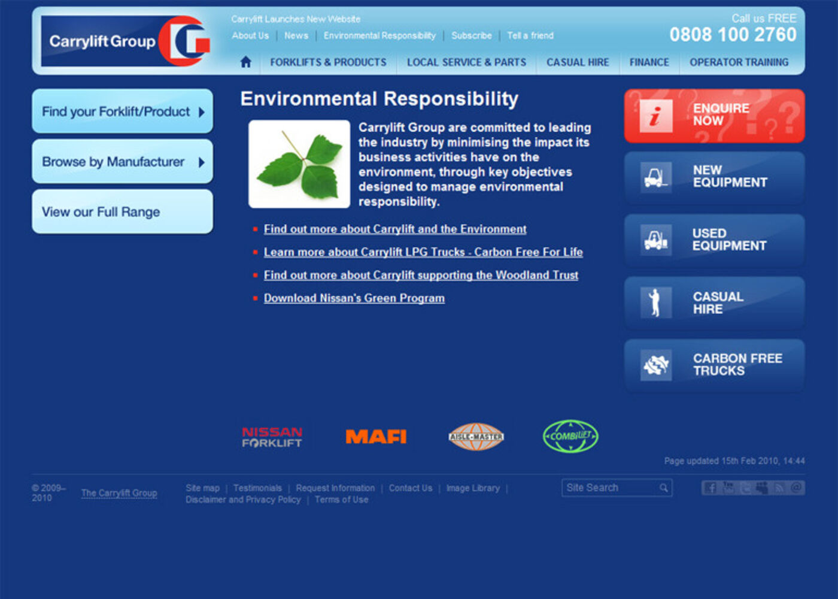Click the green leaf thumbnail image
Screen dimensions: 838x599
pyautogui.click(x=299, y=164)
